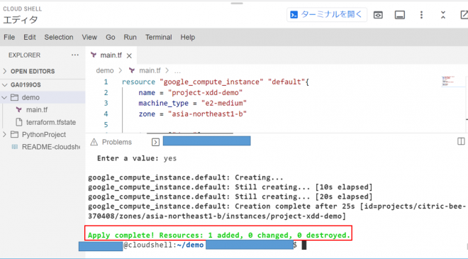
Task: Click the split panel layout icon
Action: click(461, 141)
